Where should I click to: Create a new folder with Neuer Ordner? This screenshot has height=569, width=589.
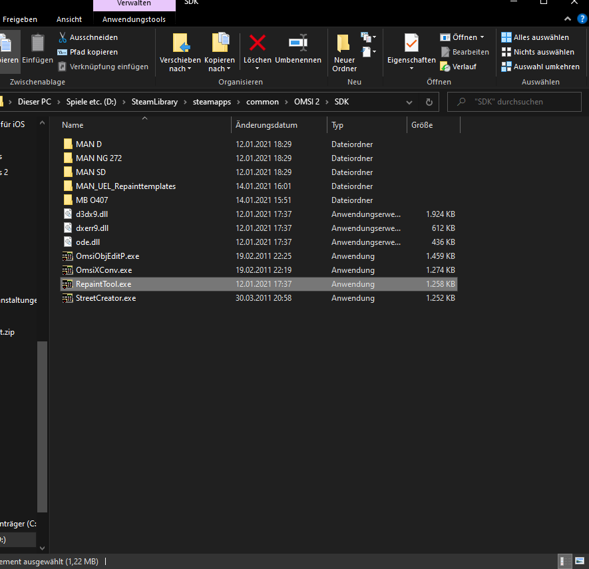pyautogui.click(x=344, y=52)
